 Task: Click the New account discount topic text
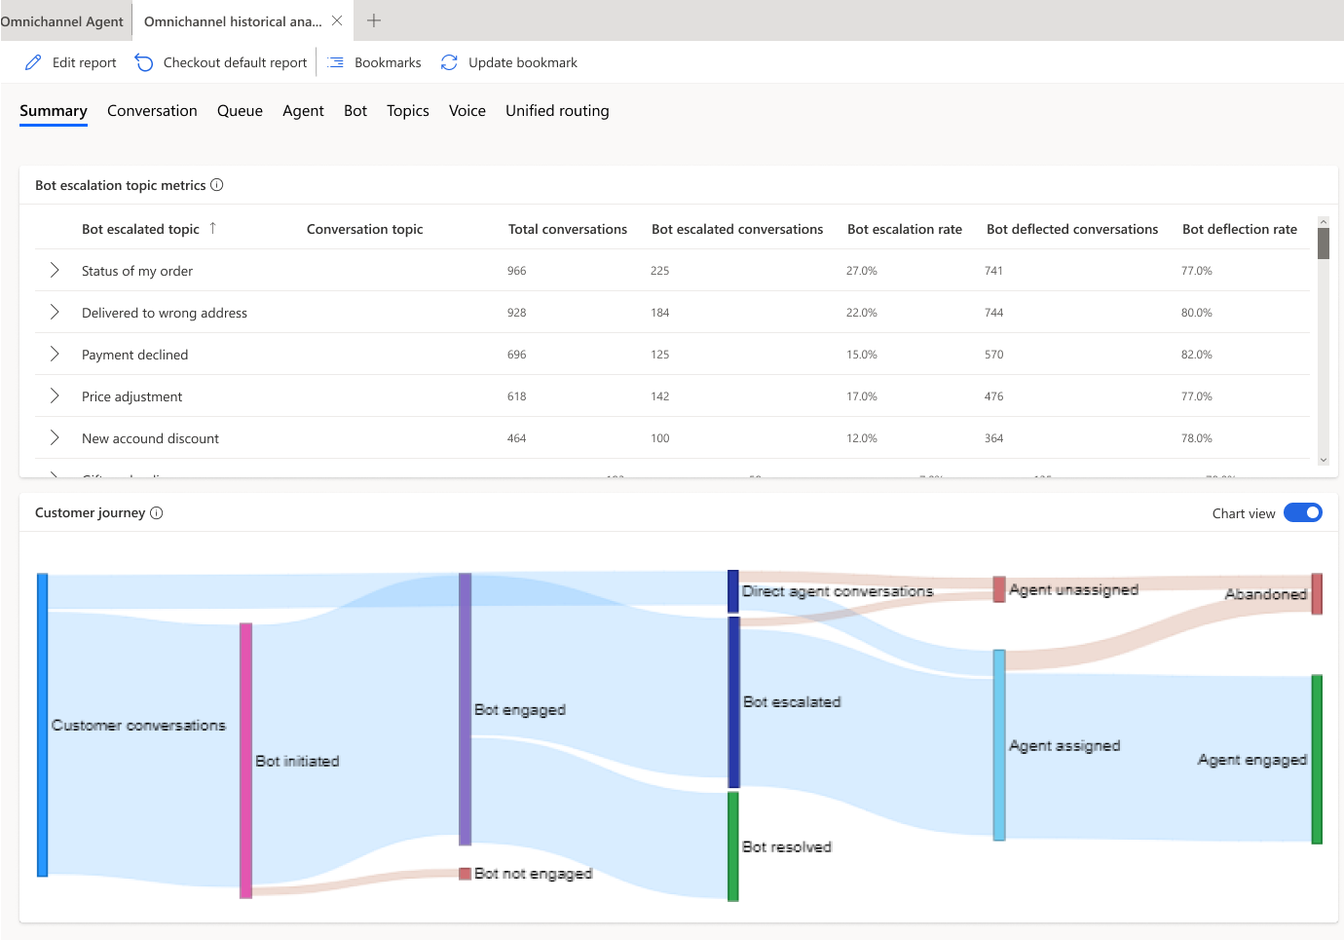tap(150, 438)
